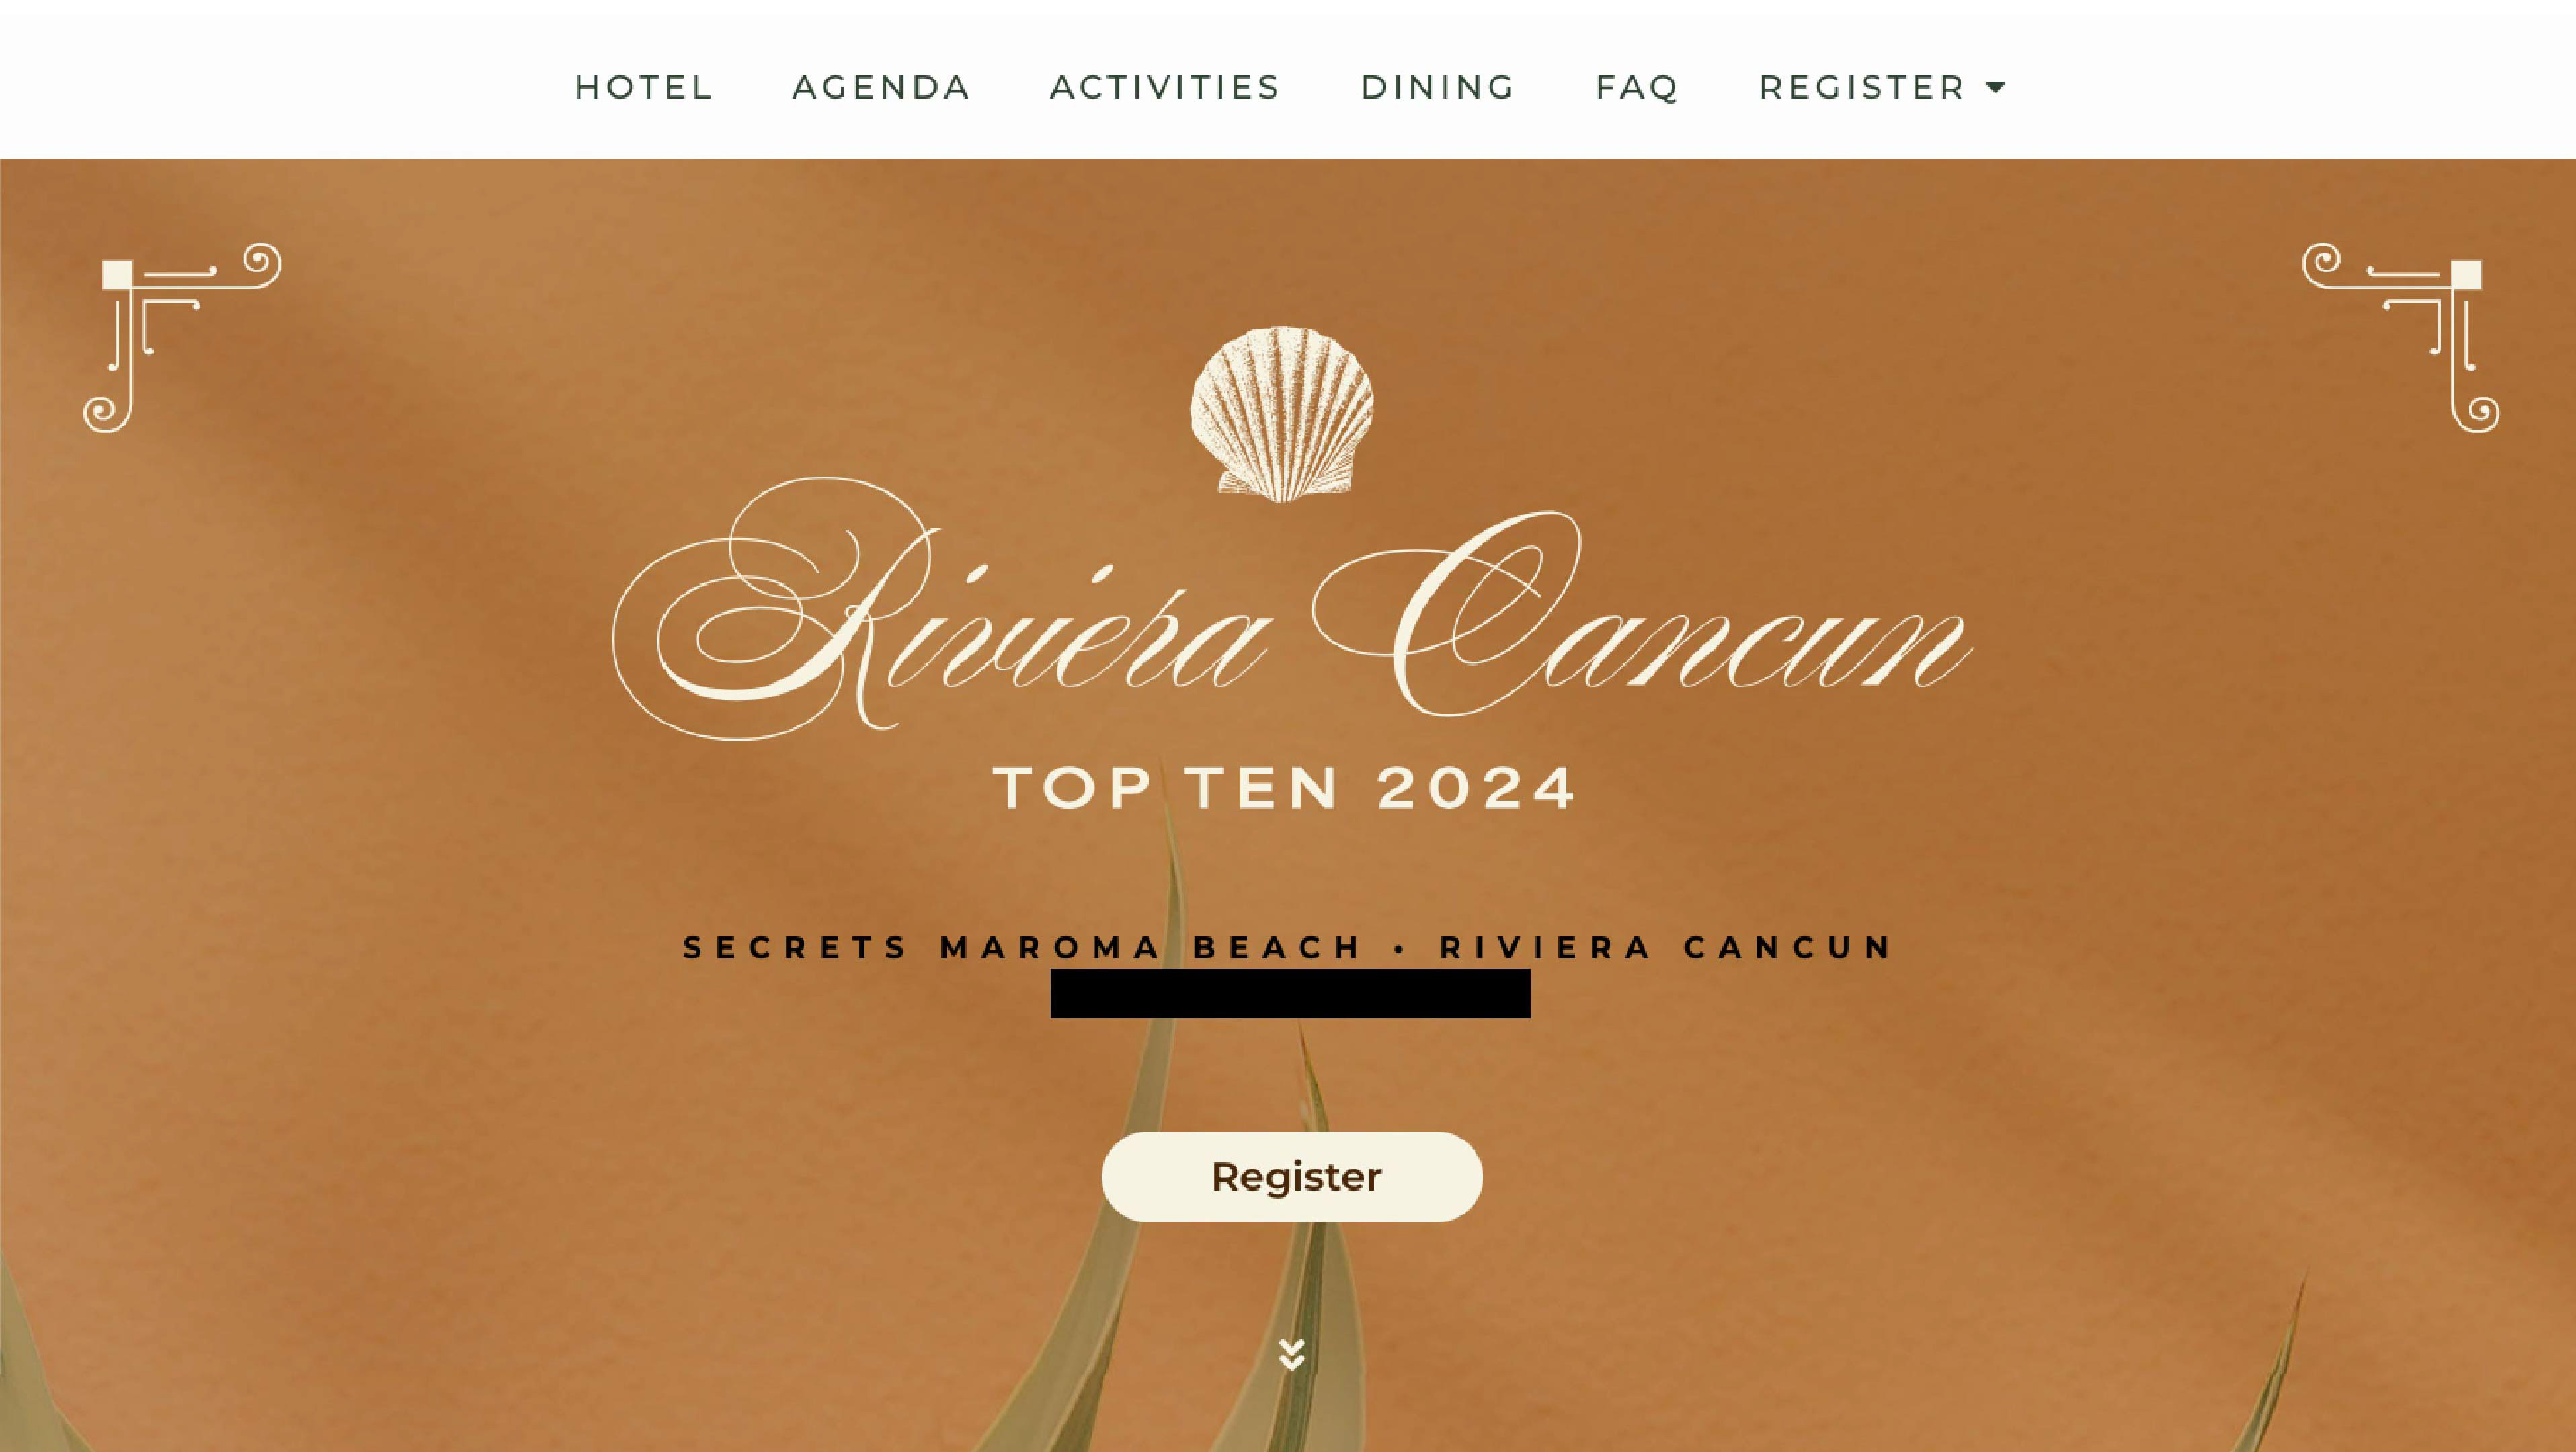Image resolution: width=2576 pixels, height=1452 pixels.
Task: Click the SECRETS MAROMA BEACH text
Action: 1023,947
